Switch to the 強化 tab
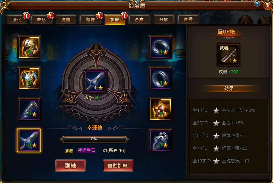This screenshot has width=273, height=183. [17, 20]
